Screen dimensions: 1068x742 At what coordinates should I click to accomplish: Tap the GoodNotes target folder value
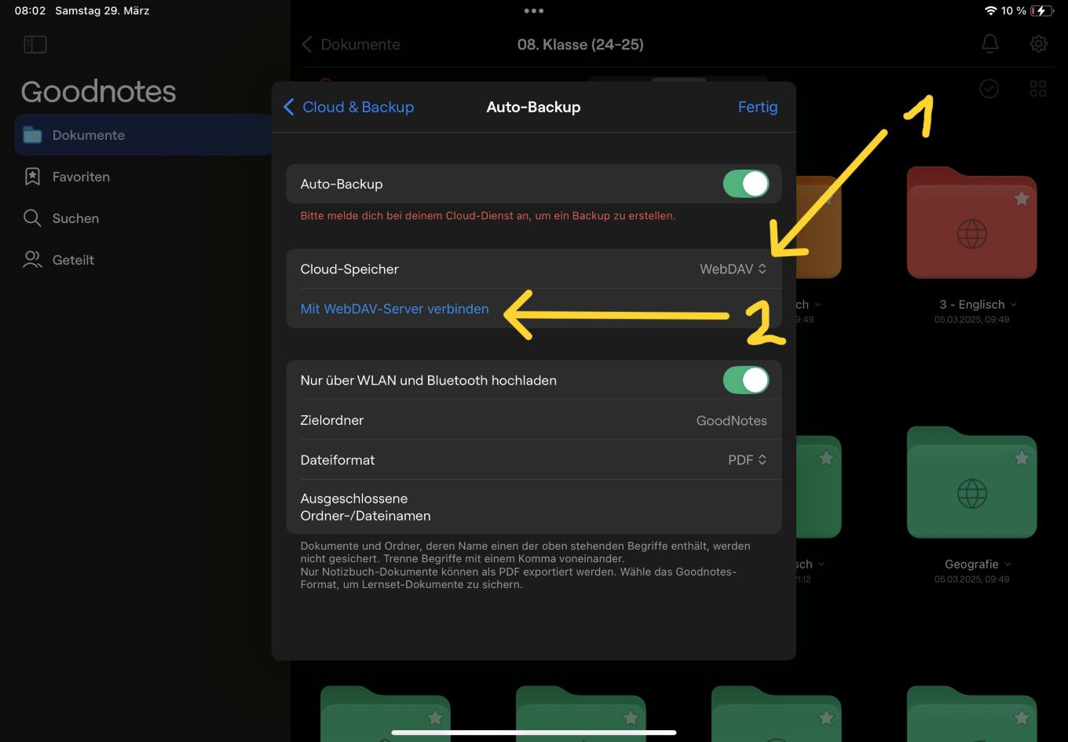point(731,421)
